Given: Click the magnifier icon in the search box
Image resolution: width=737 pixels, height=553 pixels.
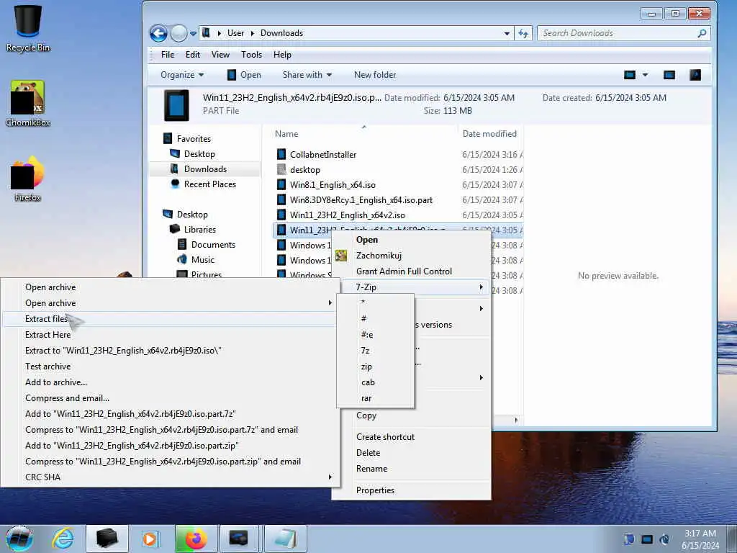Looking at the screenshot, I should click(702, 33).
